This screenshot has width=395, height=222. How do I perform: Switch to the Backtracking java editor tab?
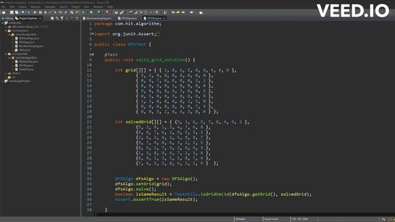point(97,18)
